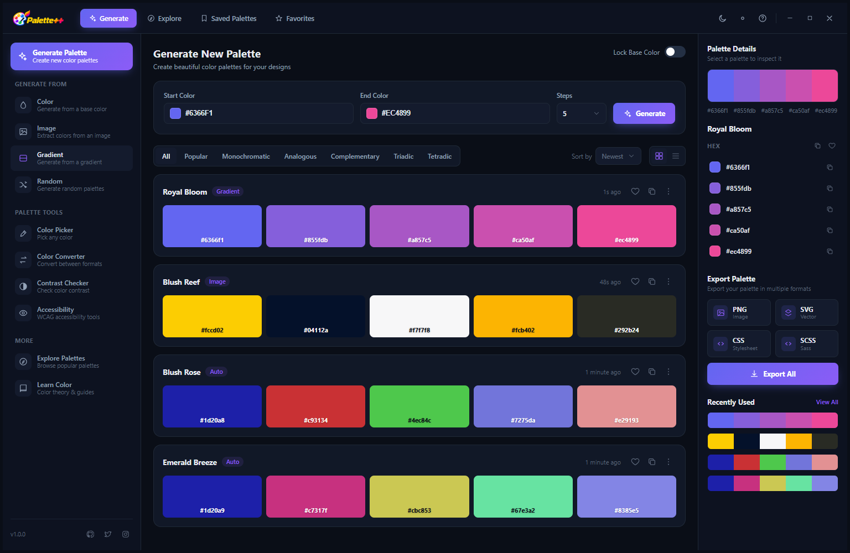
Task: Open Saved Palettes tab
Action: 229,18
